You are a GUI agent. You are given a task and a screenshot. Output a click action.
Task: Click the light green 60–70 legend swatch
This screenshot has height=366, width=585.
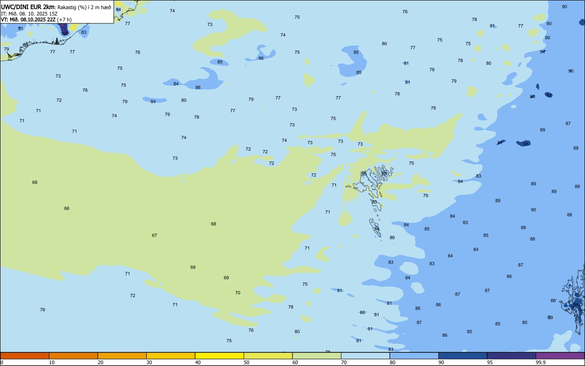tap(317, 356)
